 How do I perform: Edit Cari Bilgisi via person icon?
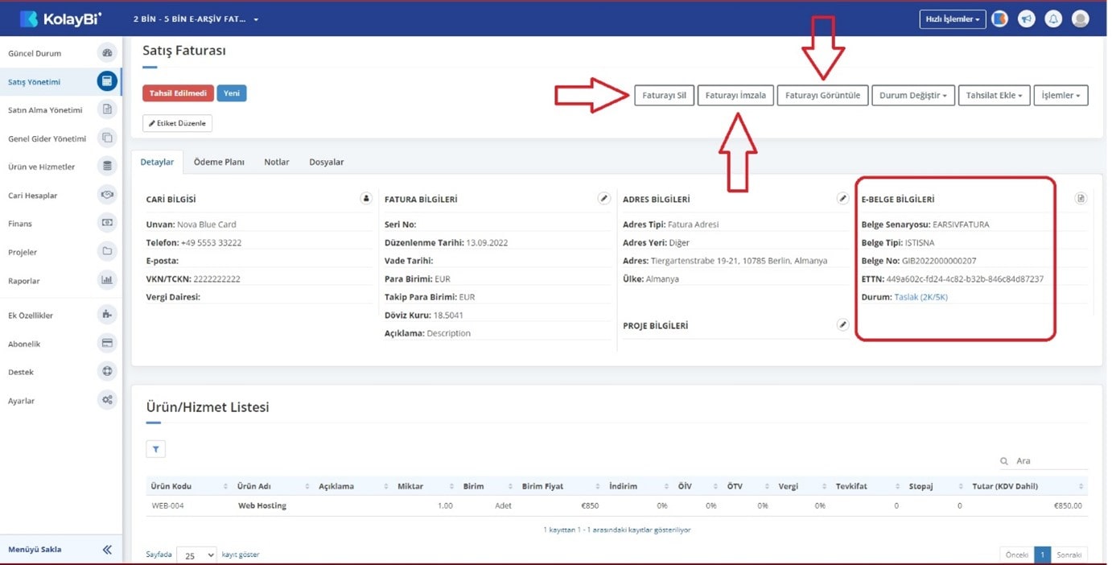pyautogui.click(x=366, y=198)
